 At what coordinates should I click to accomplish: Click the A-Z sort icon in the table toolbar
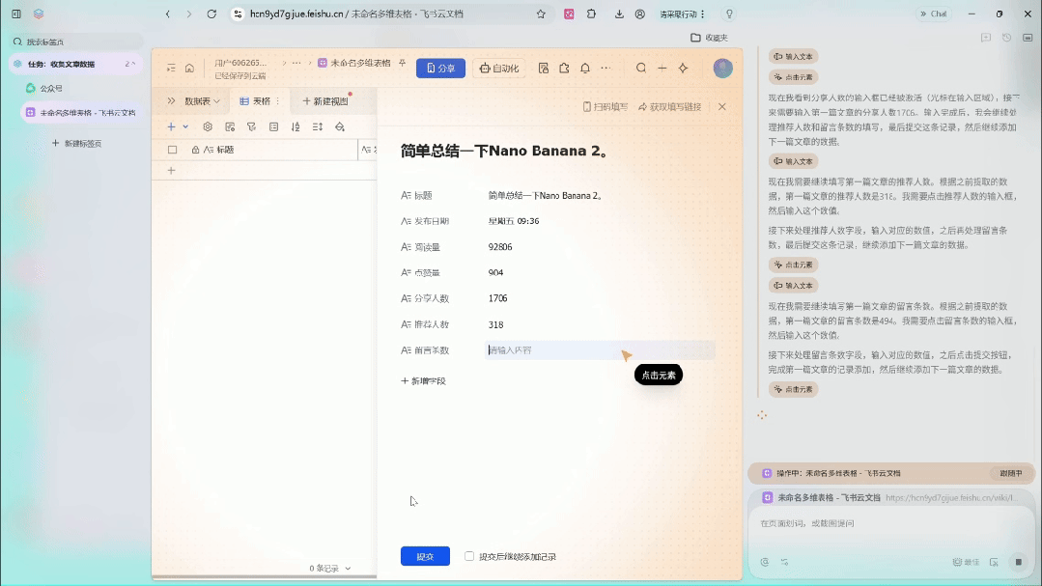pyautogui.click(x=295, y=126)
